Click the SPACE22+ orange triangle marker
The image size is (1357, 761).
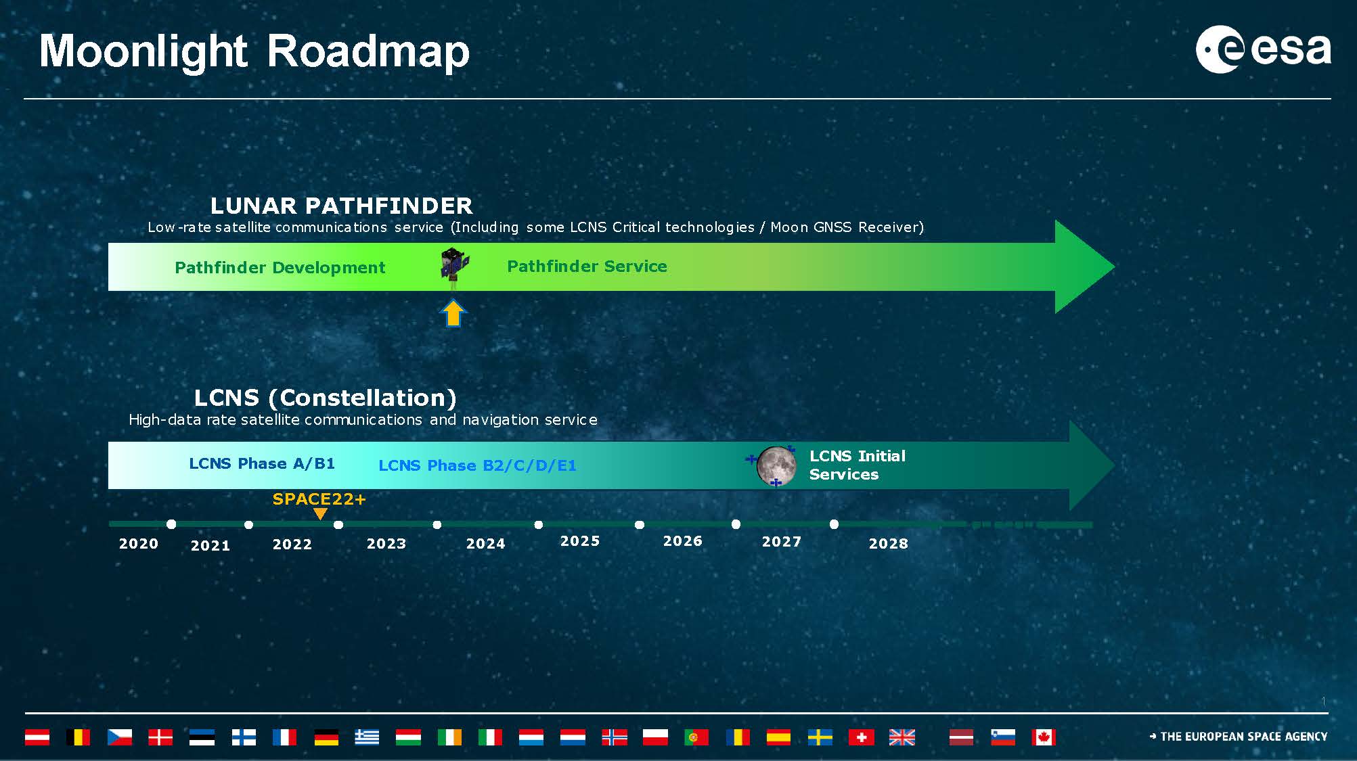click(x=321, y=514)
